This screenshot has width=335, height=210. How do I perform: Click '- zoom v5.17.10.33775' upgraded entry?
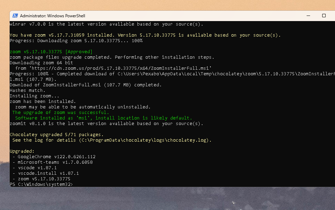pyautogui.click(x=42, y=179)
